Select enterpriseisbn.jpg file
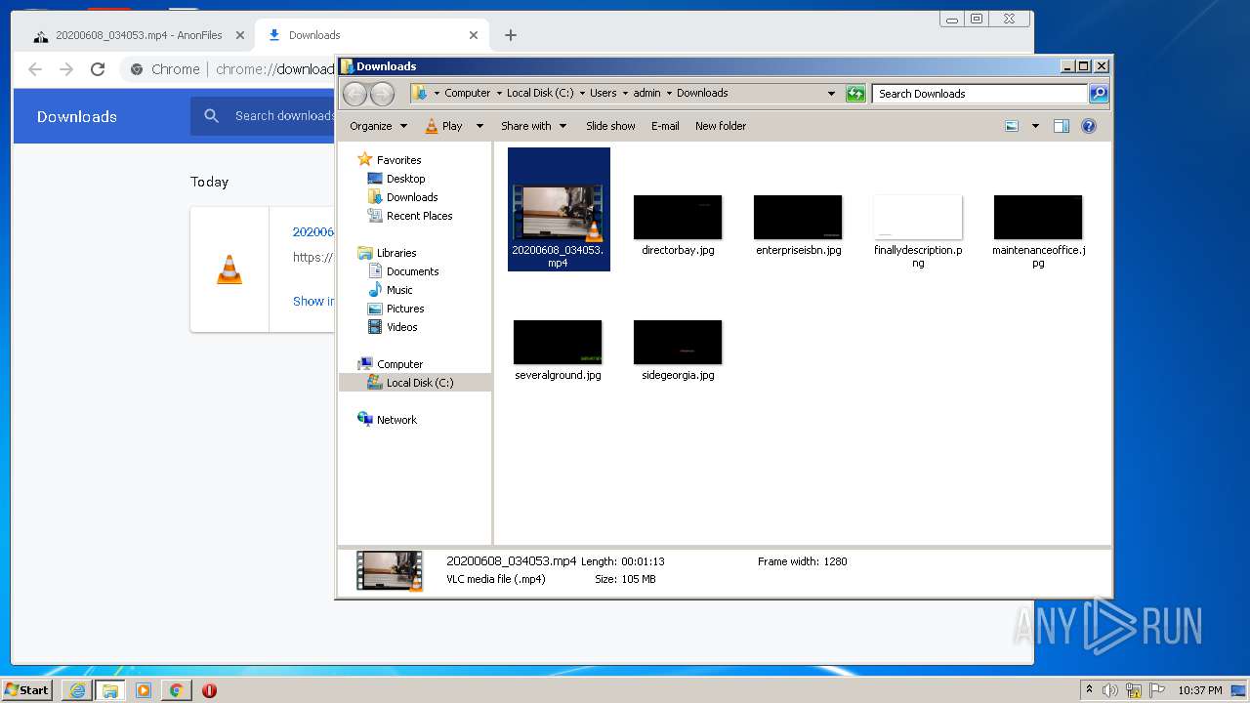This screenshot has width=1250, height=703. coord(798,226)
